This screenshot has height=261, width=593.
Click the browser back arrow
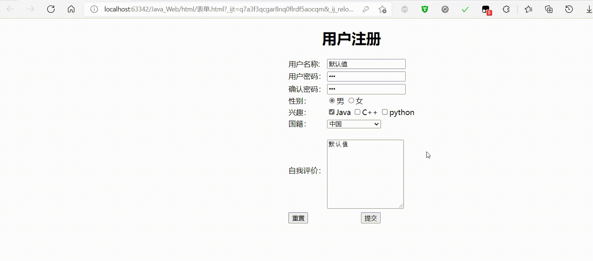[x=10, y=9]
